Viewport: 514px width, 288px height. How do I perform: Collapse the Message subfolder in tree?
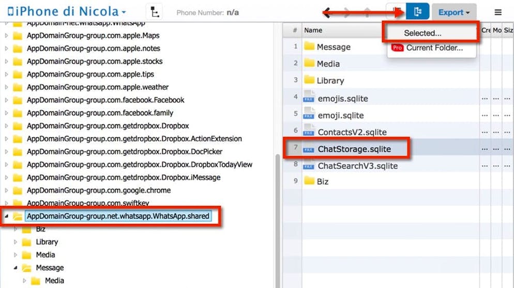click(16, 268)
